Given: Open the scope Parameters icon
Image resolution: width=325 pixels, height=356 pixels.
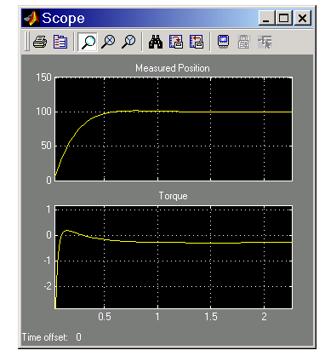Looking at the screenshot, I should 60,42.
